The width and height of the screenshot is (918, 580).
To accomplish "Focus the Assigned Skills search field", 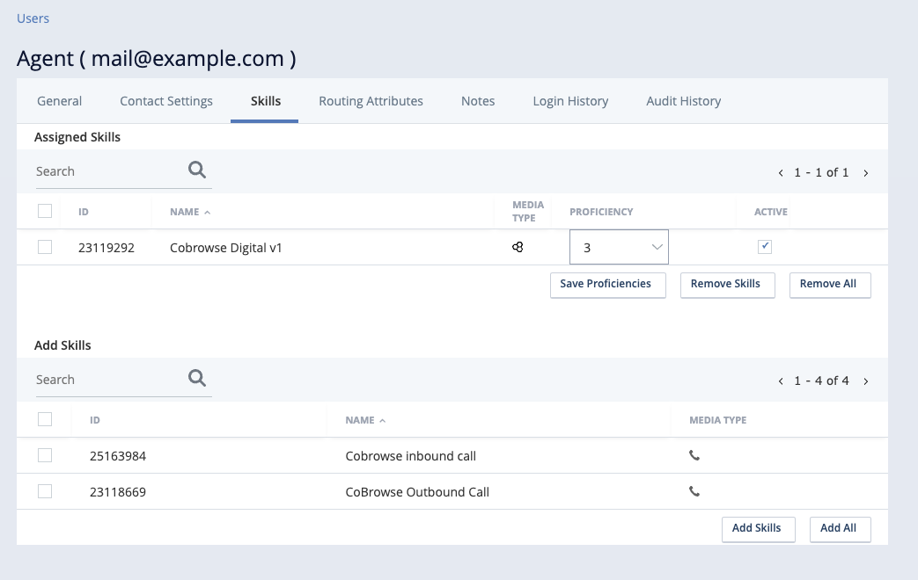I will pyautogui.click(x=106, y=171).
